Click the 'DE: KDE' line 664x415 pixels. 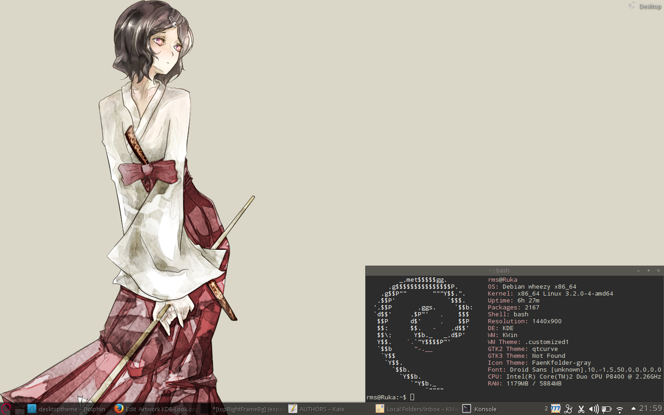[501, 328]
